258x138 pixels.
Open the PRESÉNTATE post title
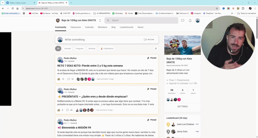tap(92, 97)
